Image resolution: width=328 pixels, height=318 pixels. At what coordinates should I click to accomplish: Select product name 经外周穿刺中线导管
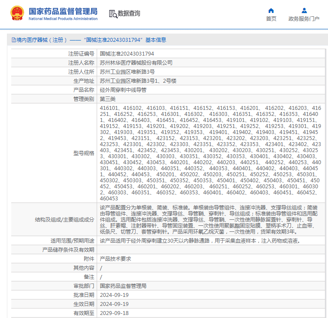click(123, 90)
